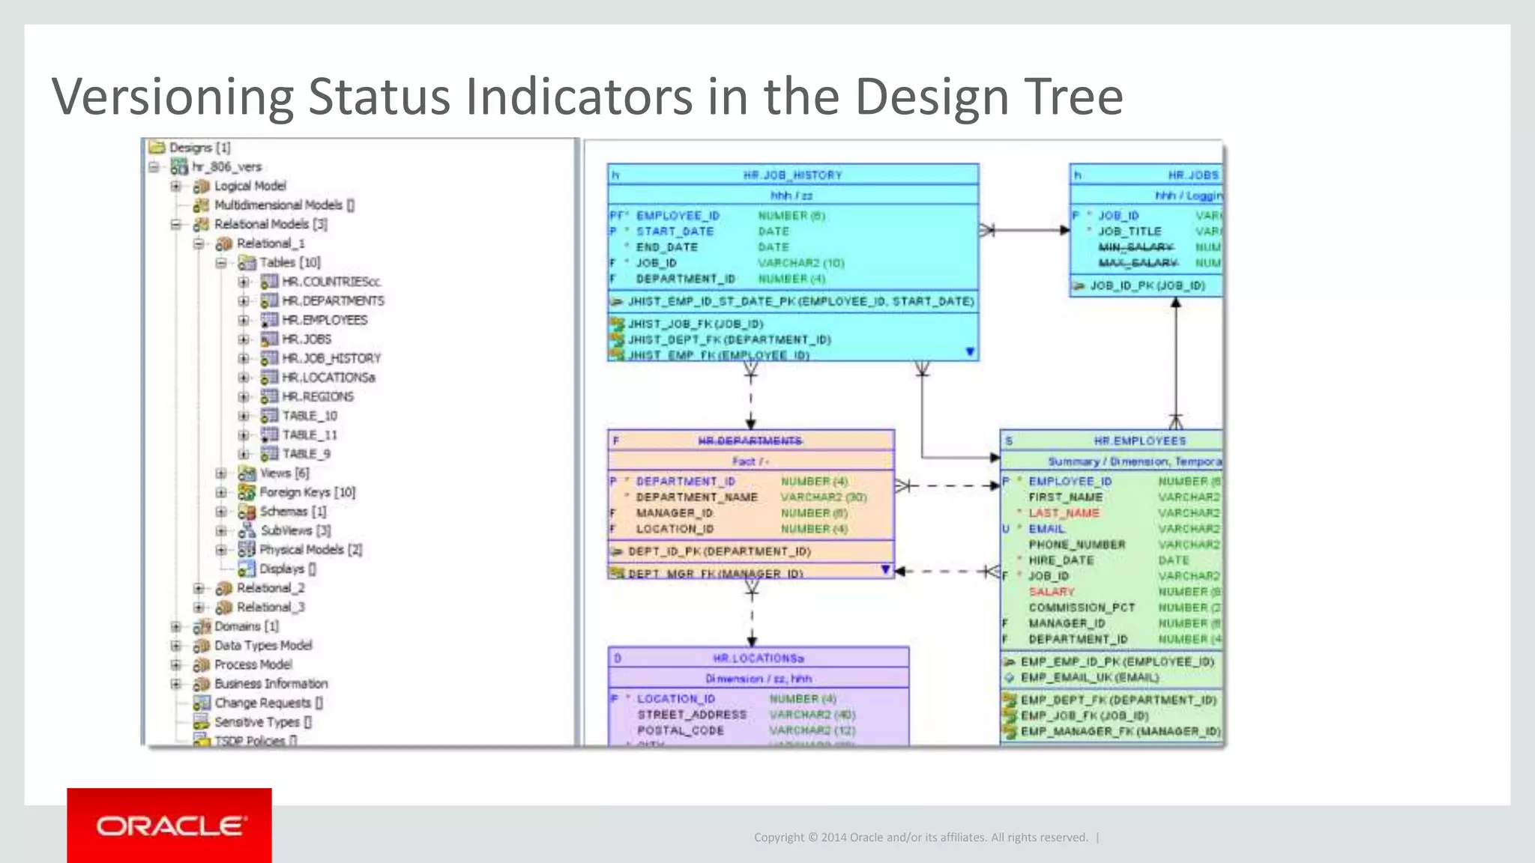Click the Schemas [1] icon
This screenshot has width=1535, height=863.
click(247, 512)
